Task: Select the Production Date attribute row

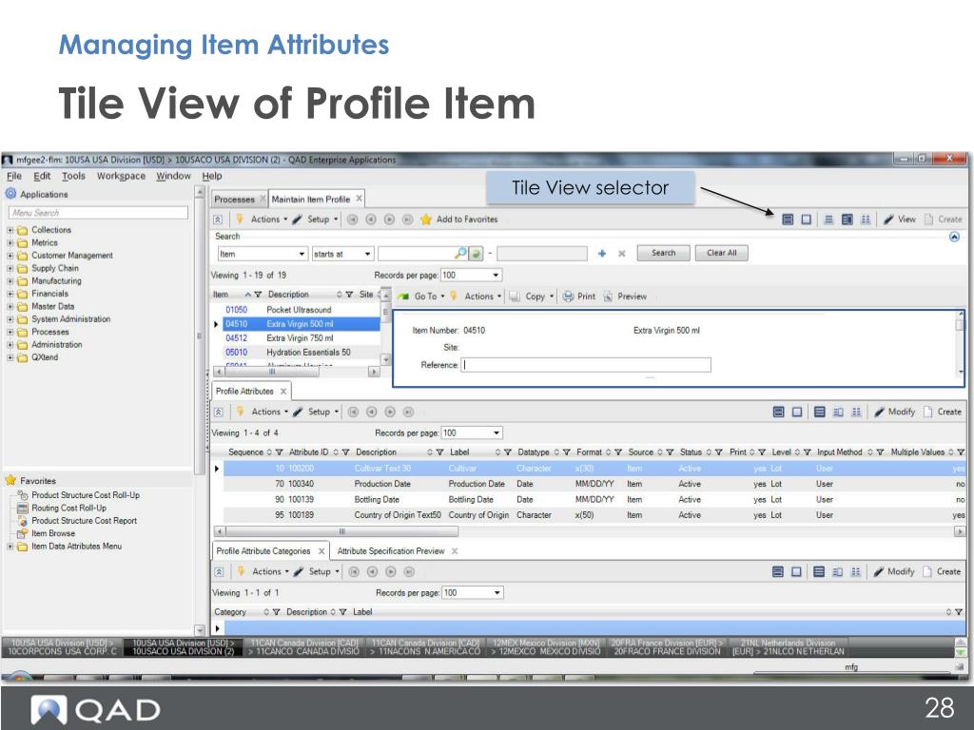Action: 594,484
